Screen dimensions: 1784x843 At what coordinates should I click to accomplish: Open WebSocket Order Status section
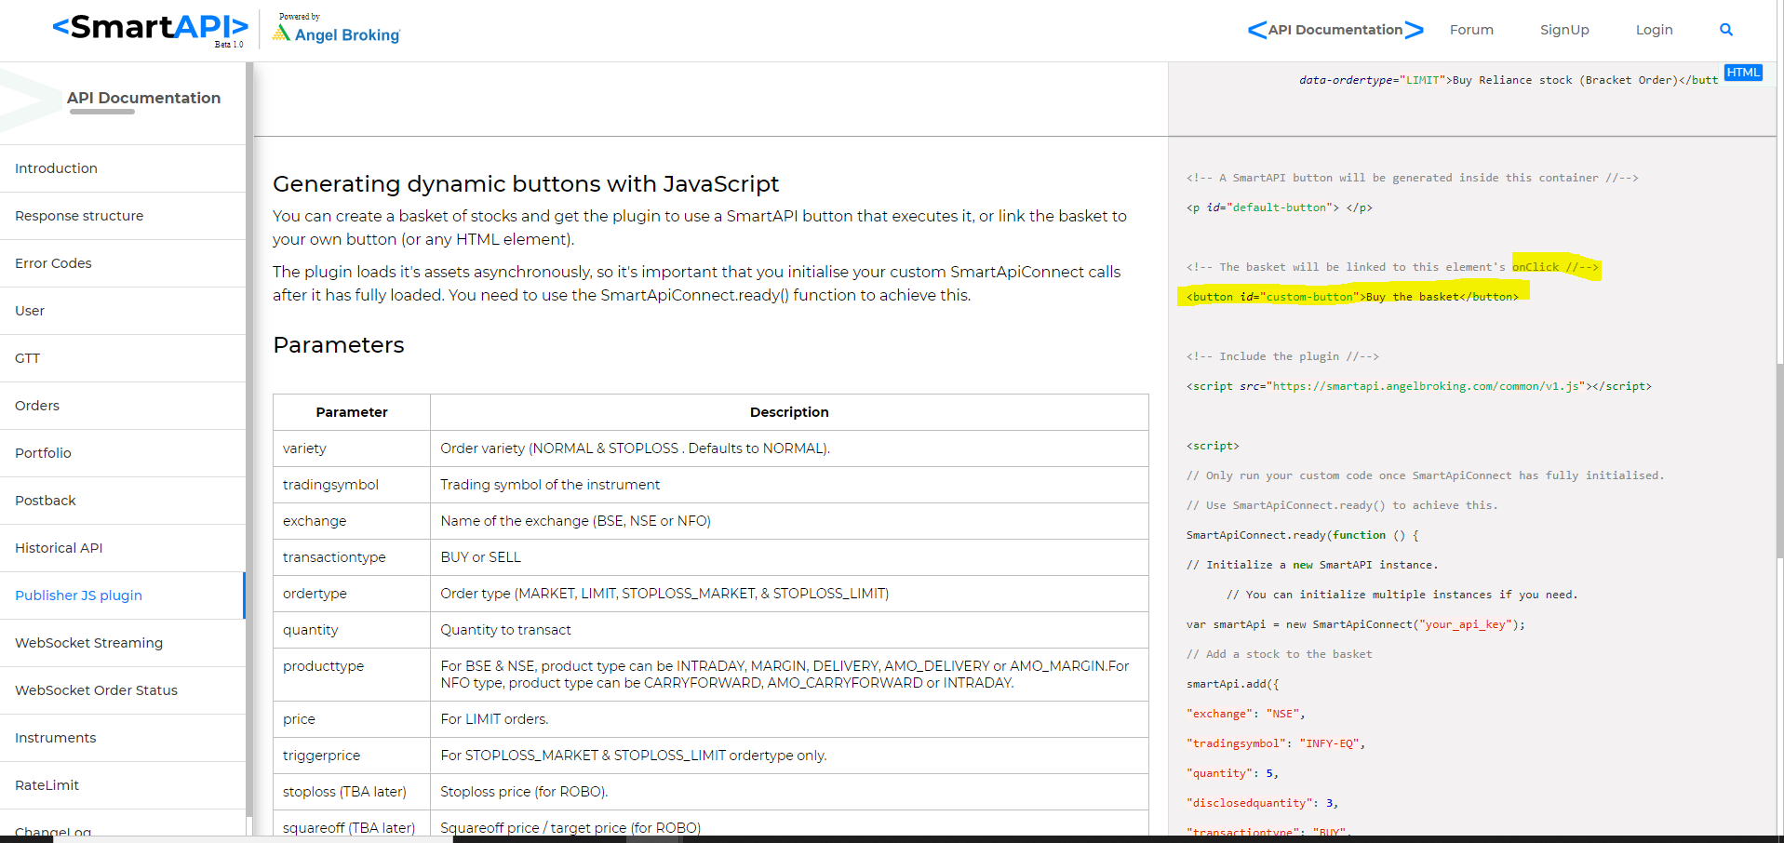point(123,690)
